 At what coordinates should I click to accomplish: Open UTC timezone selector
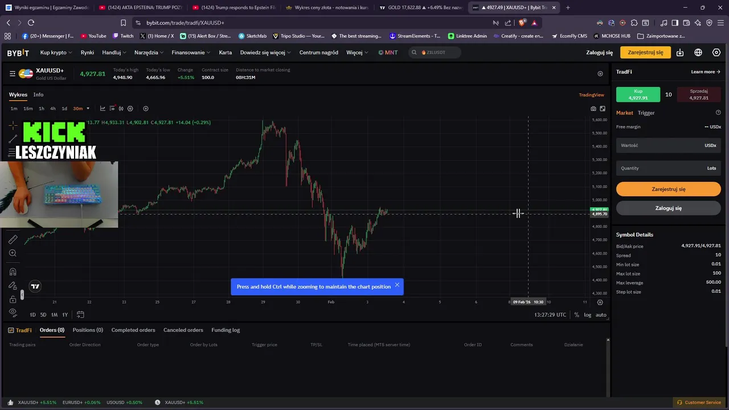[x=550, y=315]
